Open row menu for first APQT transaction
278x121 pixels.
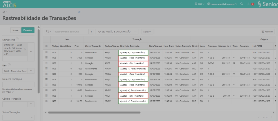coord(47,53)
